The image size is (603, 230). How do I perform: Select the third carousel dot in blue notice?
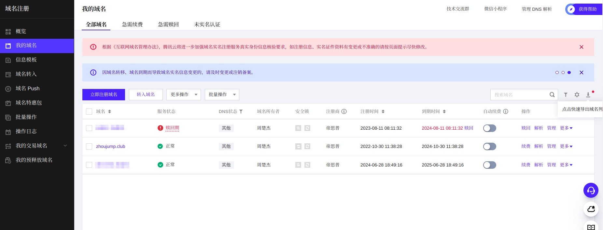tap(569, 73)
